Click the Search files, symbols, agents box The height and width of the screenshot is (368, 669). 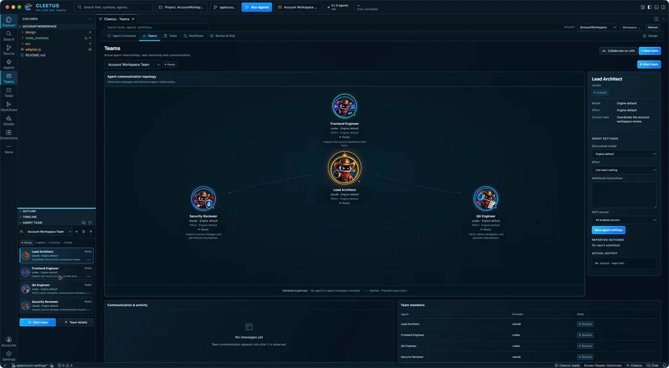(114, 7)
